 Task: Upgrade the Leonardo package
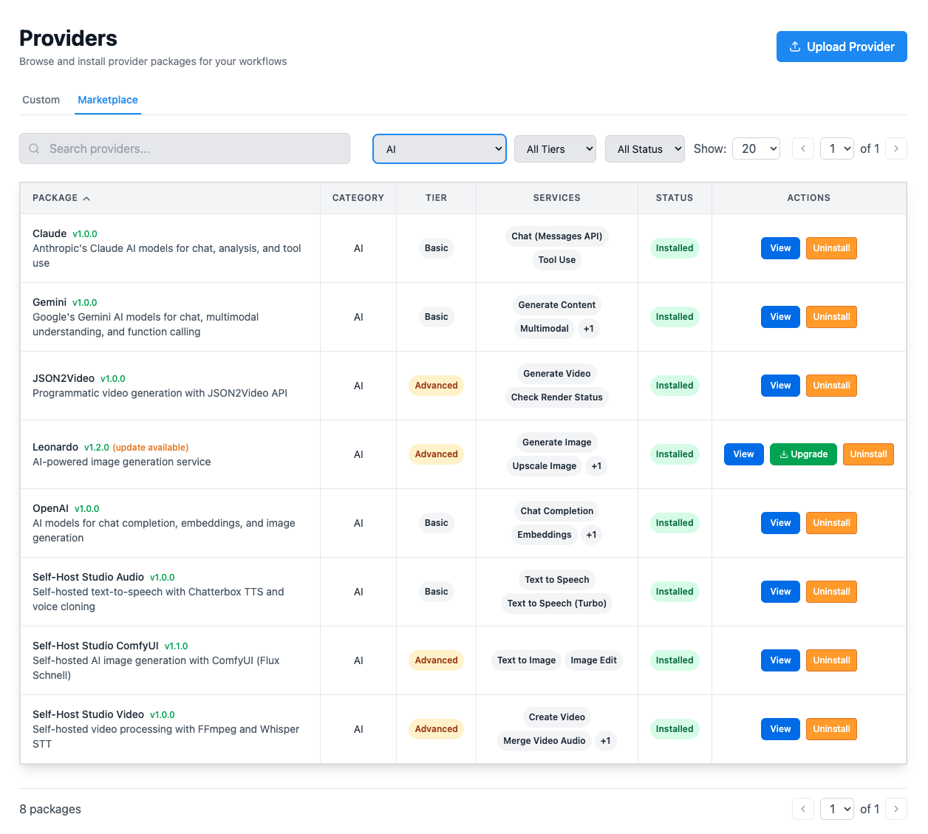[803, 454]
